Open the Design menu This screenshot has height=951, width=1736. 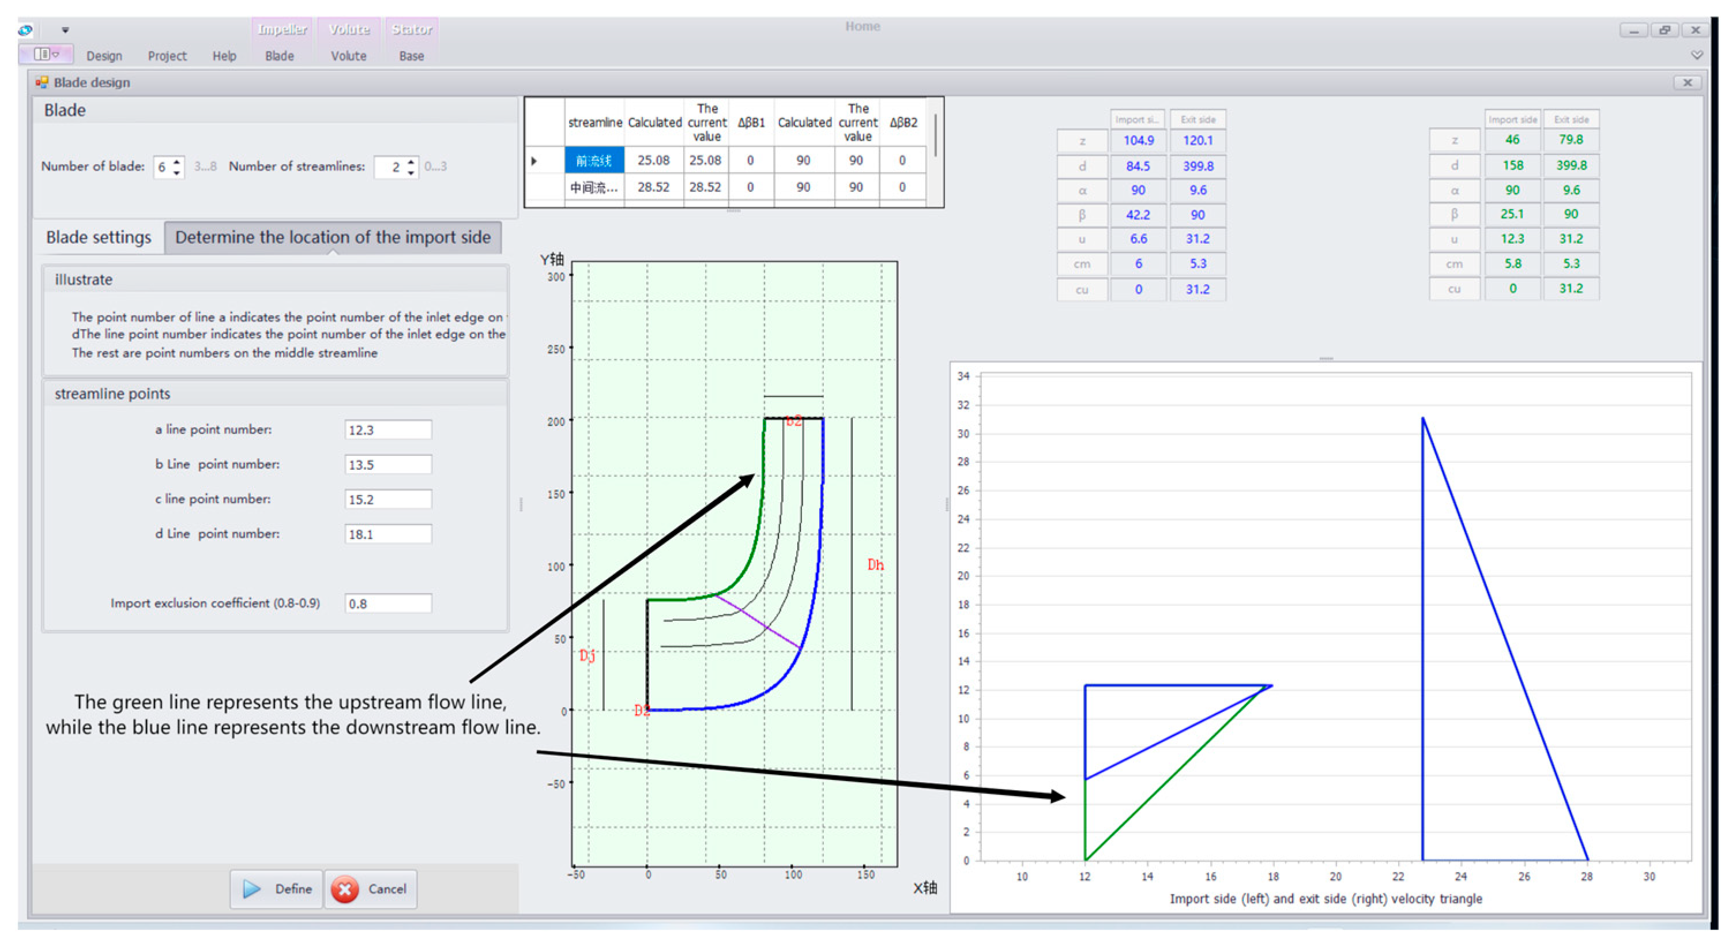click(x=104, y=56)
